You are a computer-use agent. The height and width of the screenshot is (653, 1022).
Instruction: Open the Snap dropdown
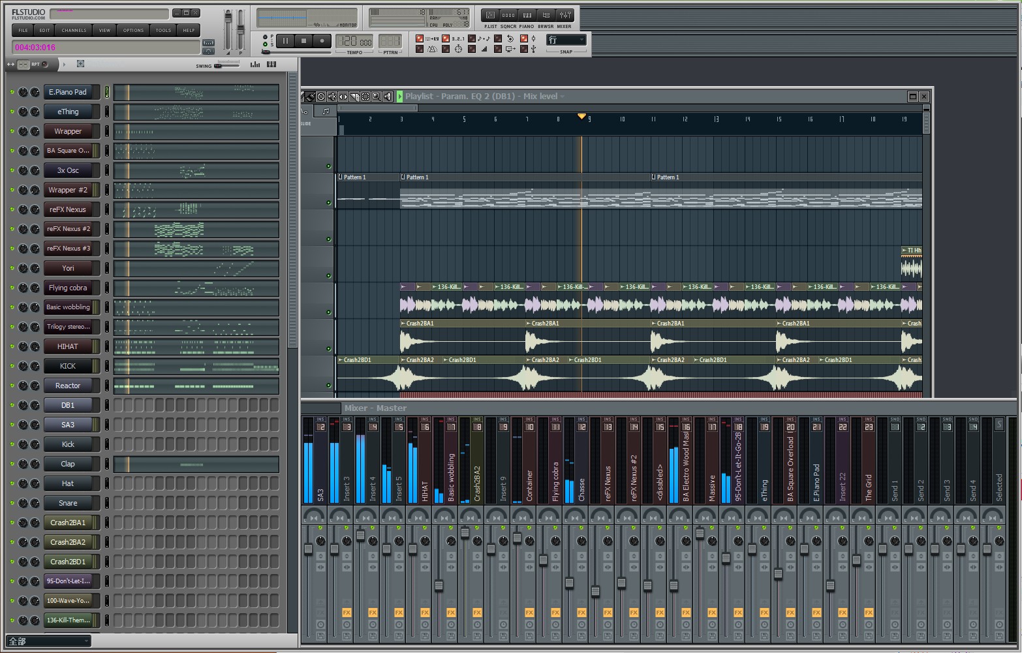pyautogui.click(x=566, y=40)
